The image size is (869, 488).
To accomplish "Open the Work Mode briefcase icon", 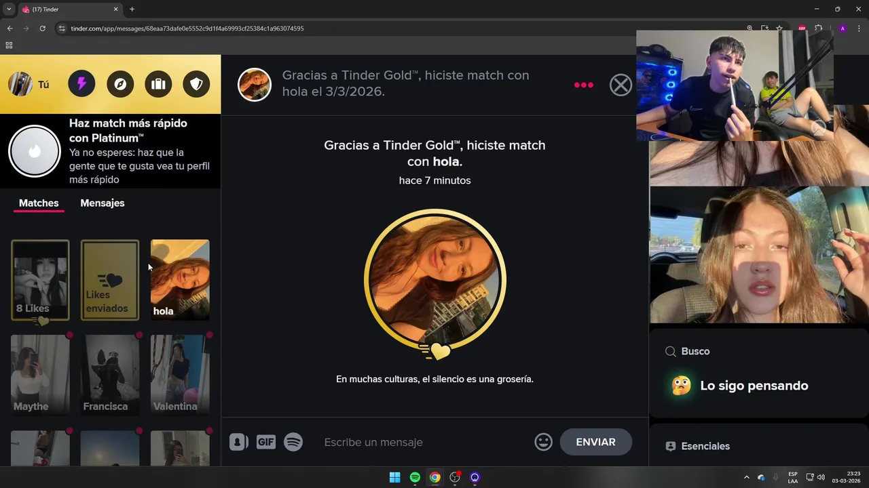I will tap(158, 84).
